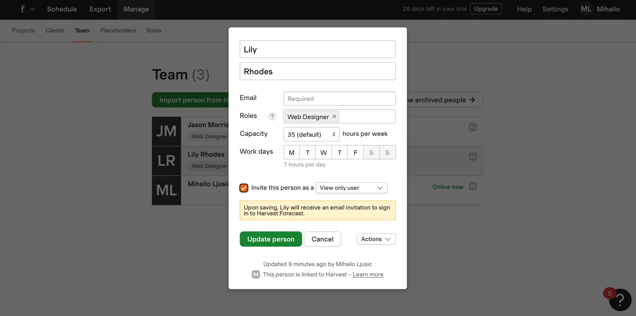The width and height of the screenshot is (636, 316).
Task: Uncheck Invite this person checkbox
Action: coord(244,188)
